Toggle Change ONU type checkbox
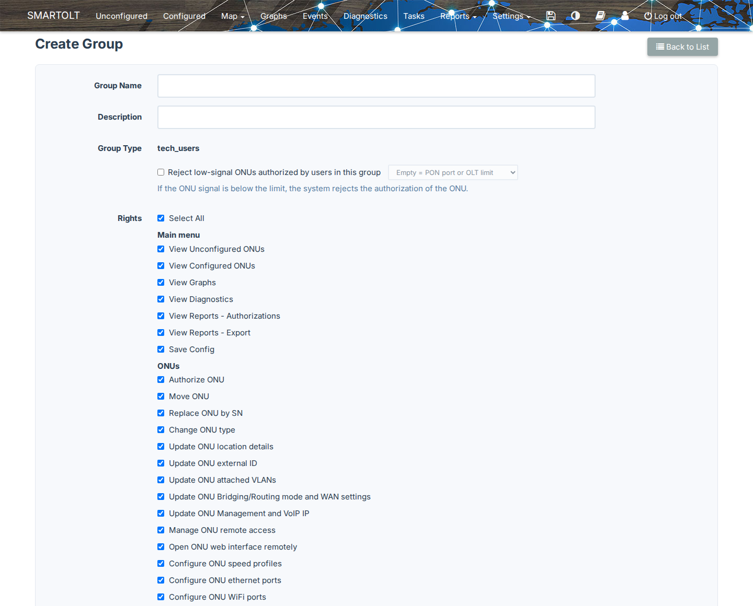 [161, 430]
